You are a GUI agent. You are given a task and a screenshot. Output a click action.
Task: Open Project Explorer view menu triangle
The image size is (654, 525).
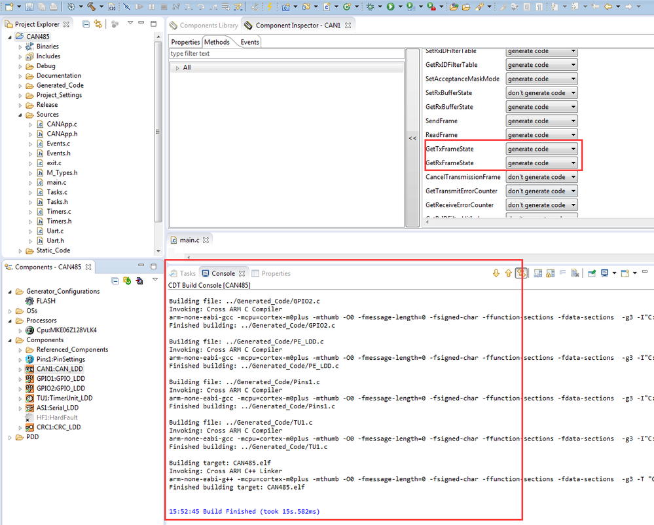coord(130,23)
